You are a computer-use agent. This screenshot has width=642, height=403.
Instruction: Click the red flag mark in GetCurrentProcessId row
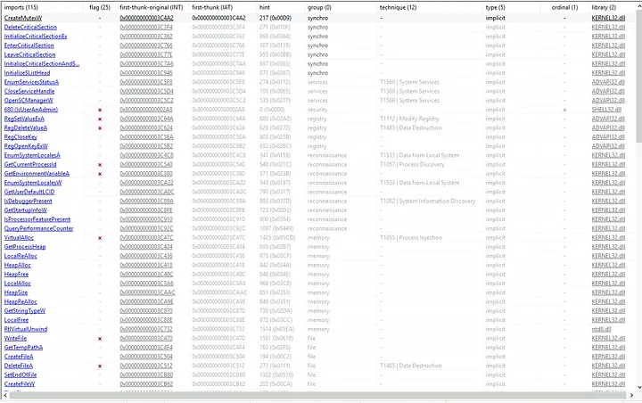pyautogui.click(x=100, y=165)
